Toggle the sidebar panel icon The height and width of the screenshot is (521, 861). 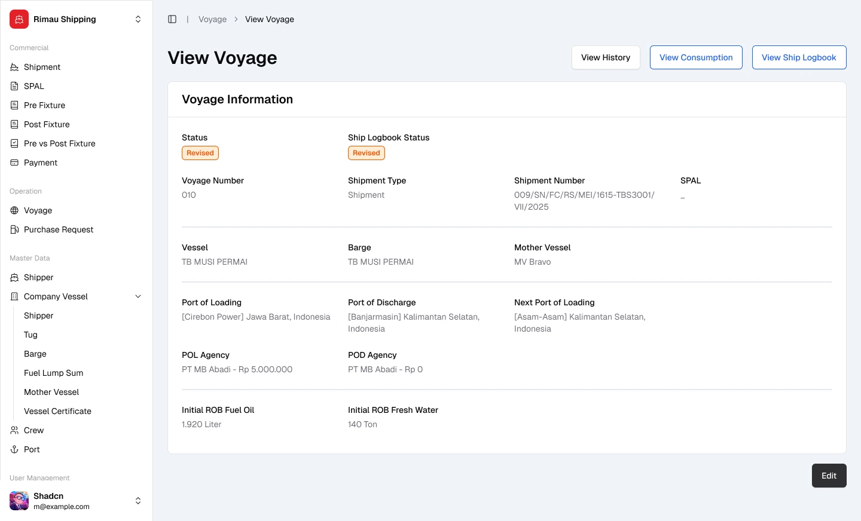point(172,19)
